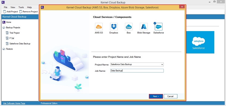Click the Cancel button
This screenshot has width=226, height=106.
tap(170, 96)
